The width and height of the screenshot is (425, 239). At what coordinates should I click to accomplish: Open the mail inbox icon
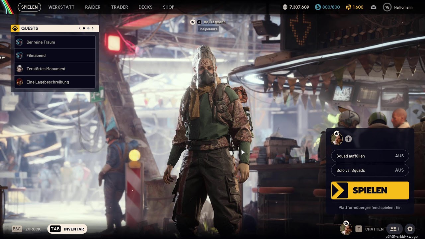[x=374, y=7]
